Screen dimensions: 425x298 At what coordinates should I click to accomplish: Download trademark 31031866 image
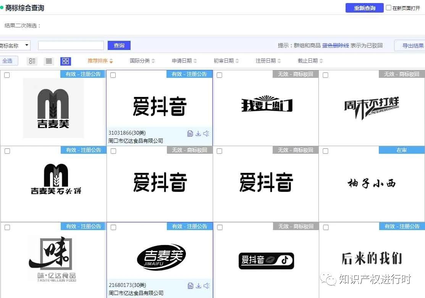point(199,133)
